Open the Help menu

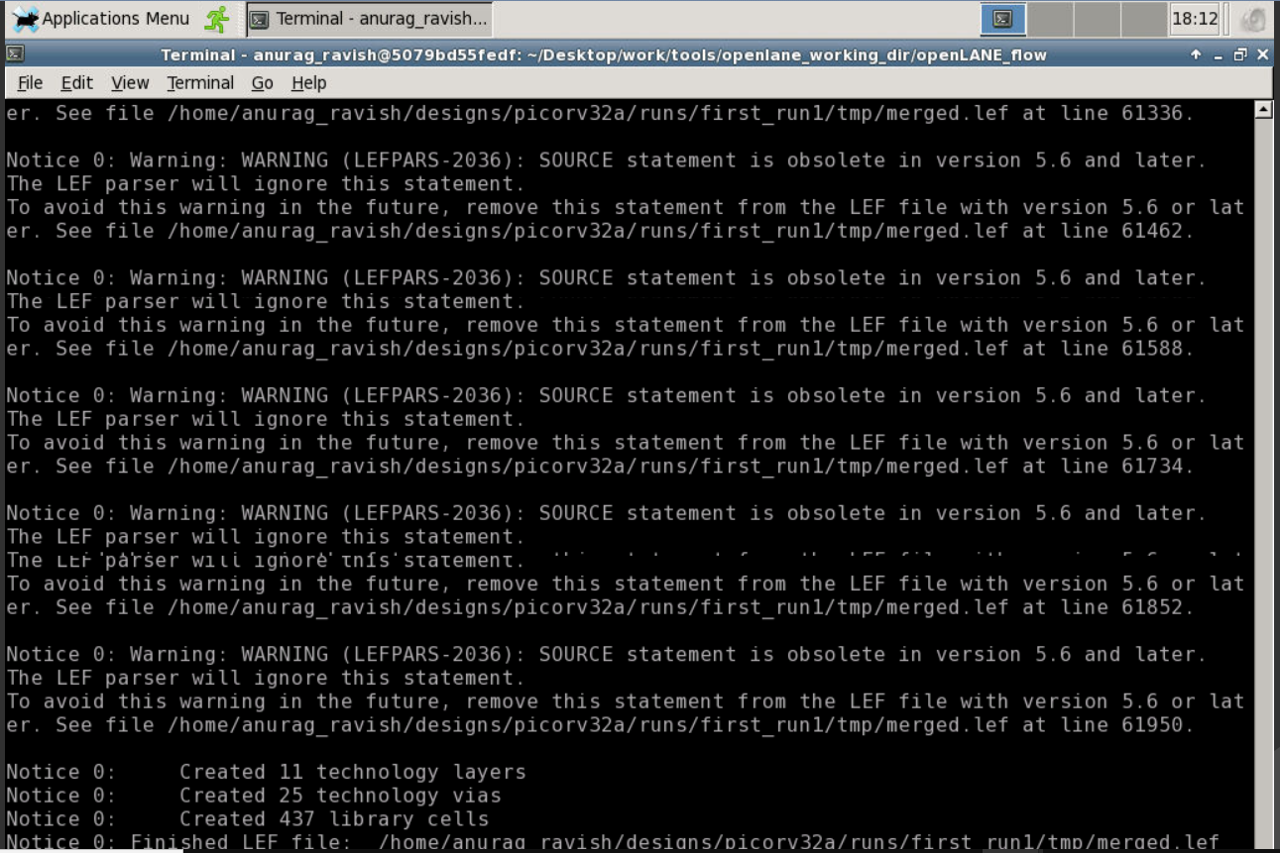click(308, 83)
